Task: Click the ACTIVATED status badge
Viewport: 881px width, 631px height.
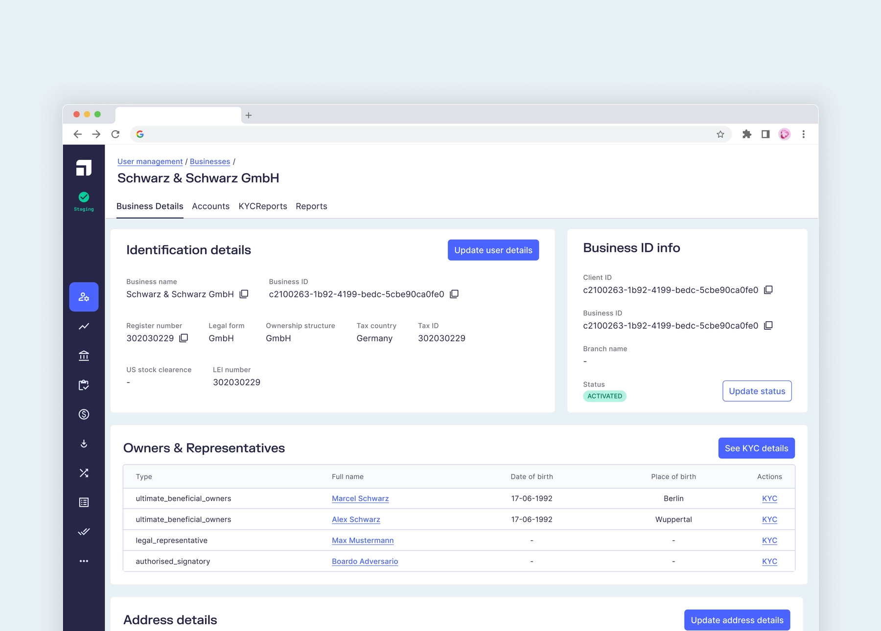Action: coord(604,396)
